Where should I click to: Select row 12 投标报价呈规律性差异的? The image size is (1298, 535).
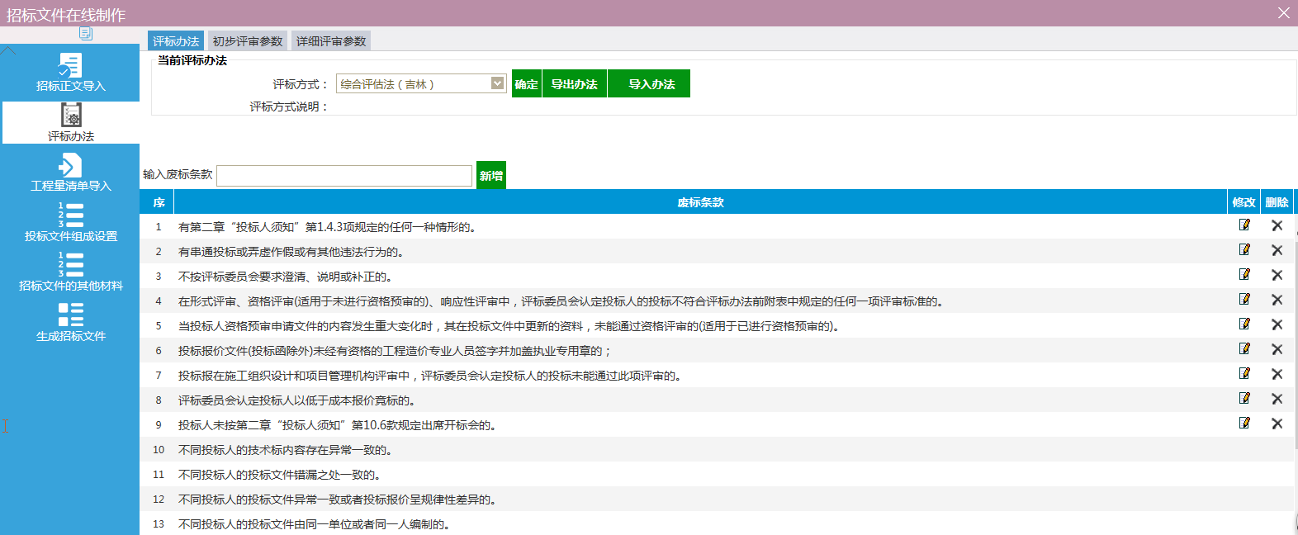[x=716, y=499]
